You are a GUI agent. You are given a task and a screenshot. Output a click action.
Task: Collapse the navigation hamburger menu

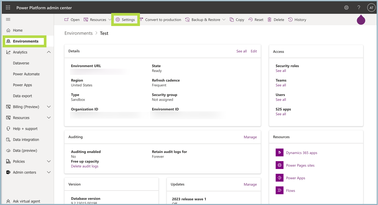(x=8, y=20)
